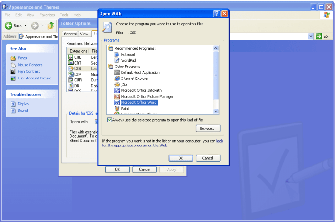Close the Open With dialog
The width and height of the screenshot is (335, 223).
(x=224, y=14)
